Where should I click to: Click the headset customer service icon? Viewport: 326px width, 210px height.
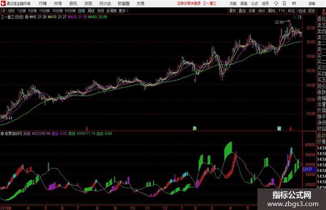coord(276,3)
